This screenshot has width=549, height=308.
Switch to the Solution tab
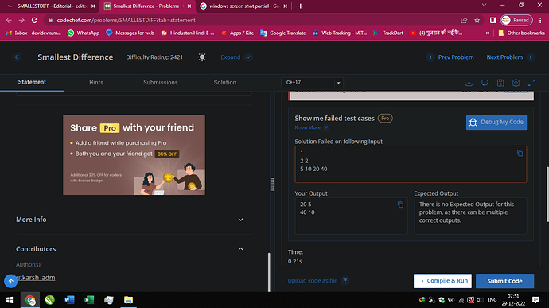click(x=225, y=82)
